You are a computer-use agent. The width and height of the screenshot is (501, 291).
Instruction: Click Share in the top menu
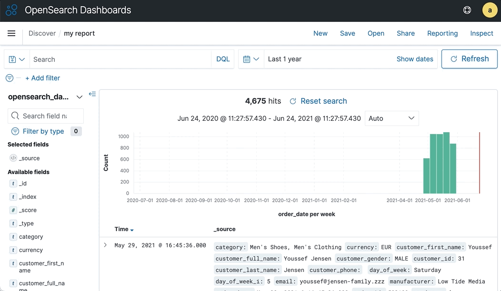coord(406,33)
